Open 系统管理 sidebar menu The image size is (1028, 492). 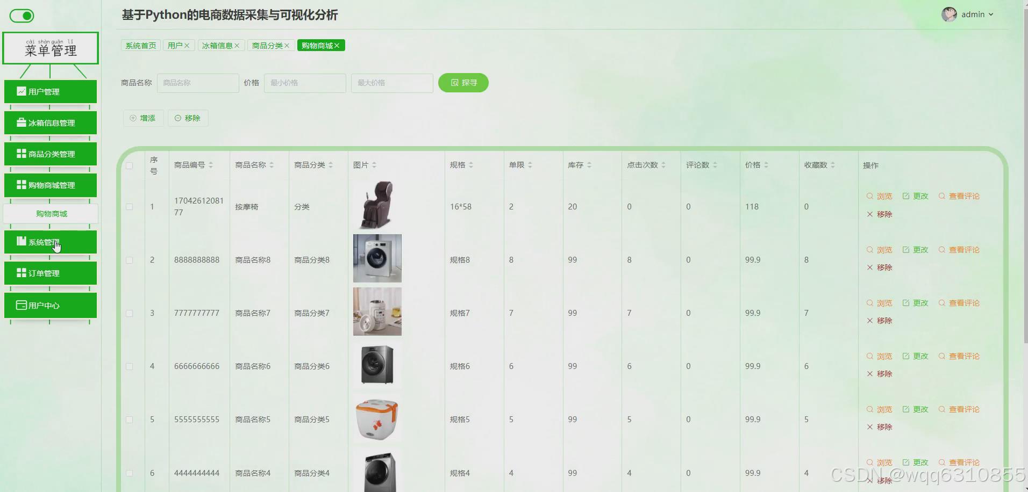click(51, 242)
